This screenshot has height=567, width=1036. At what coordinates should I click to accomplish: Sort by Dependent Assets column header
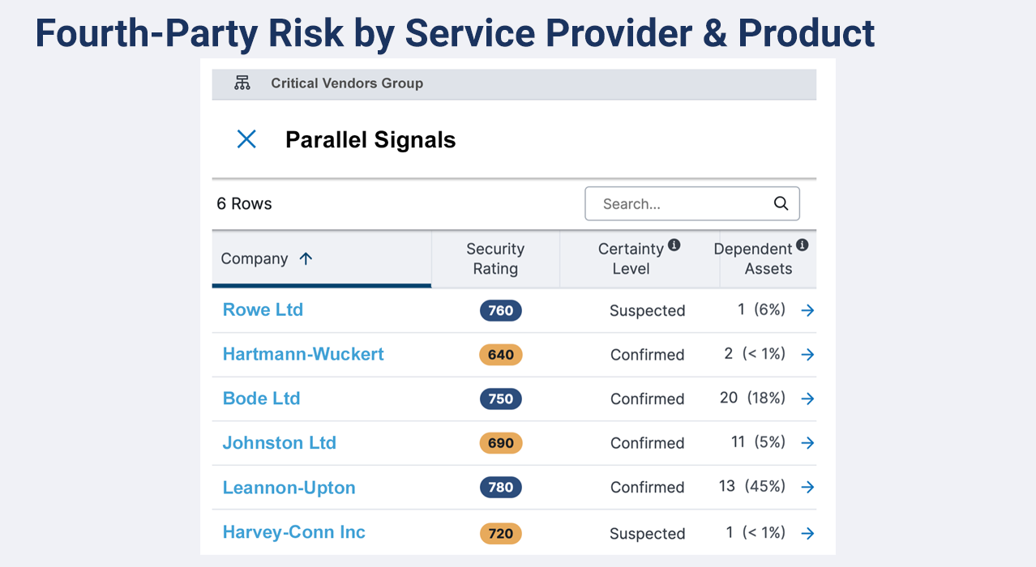pyautogui.click(x=754, y=259)
